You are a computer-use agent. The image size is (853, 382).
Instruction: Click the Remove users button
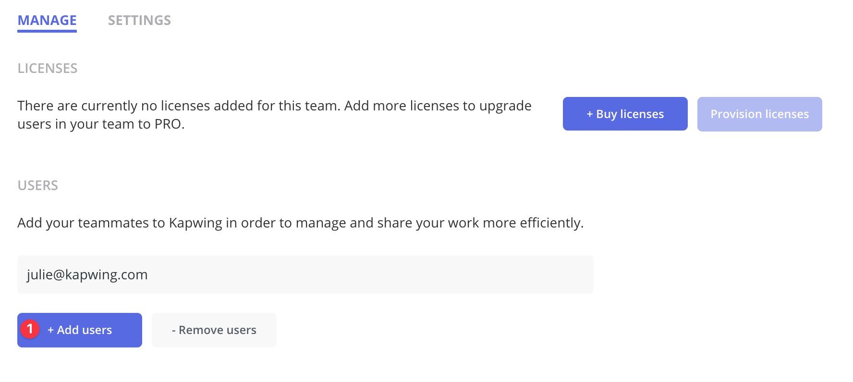[x=214, y=330]
